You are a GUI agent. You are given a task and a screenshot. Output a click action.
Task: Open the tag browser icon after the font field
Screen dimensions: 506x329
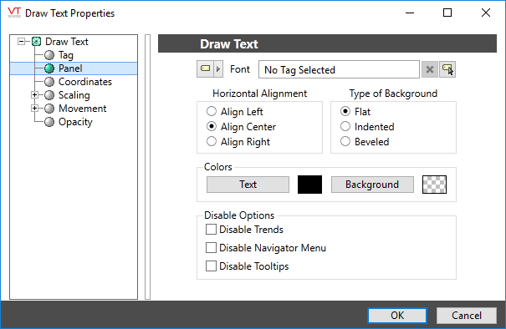(x=447, y=69)
